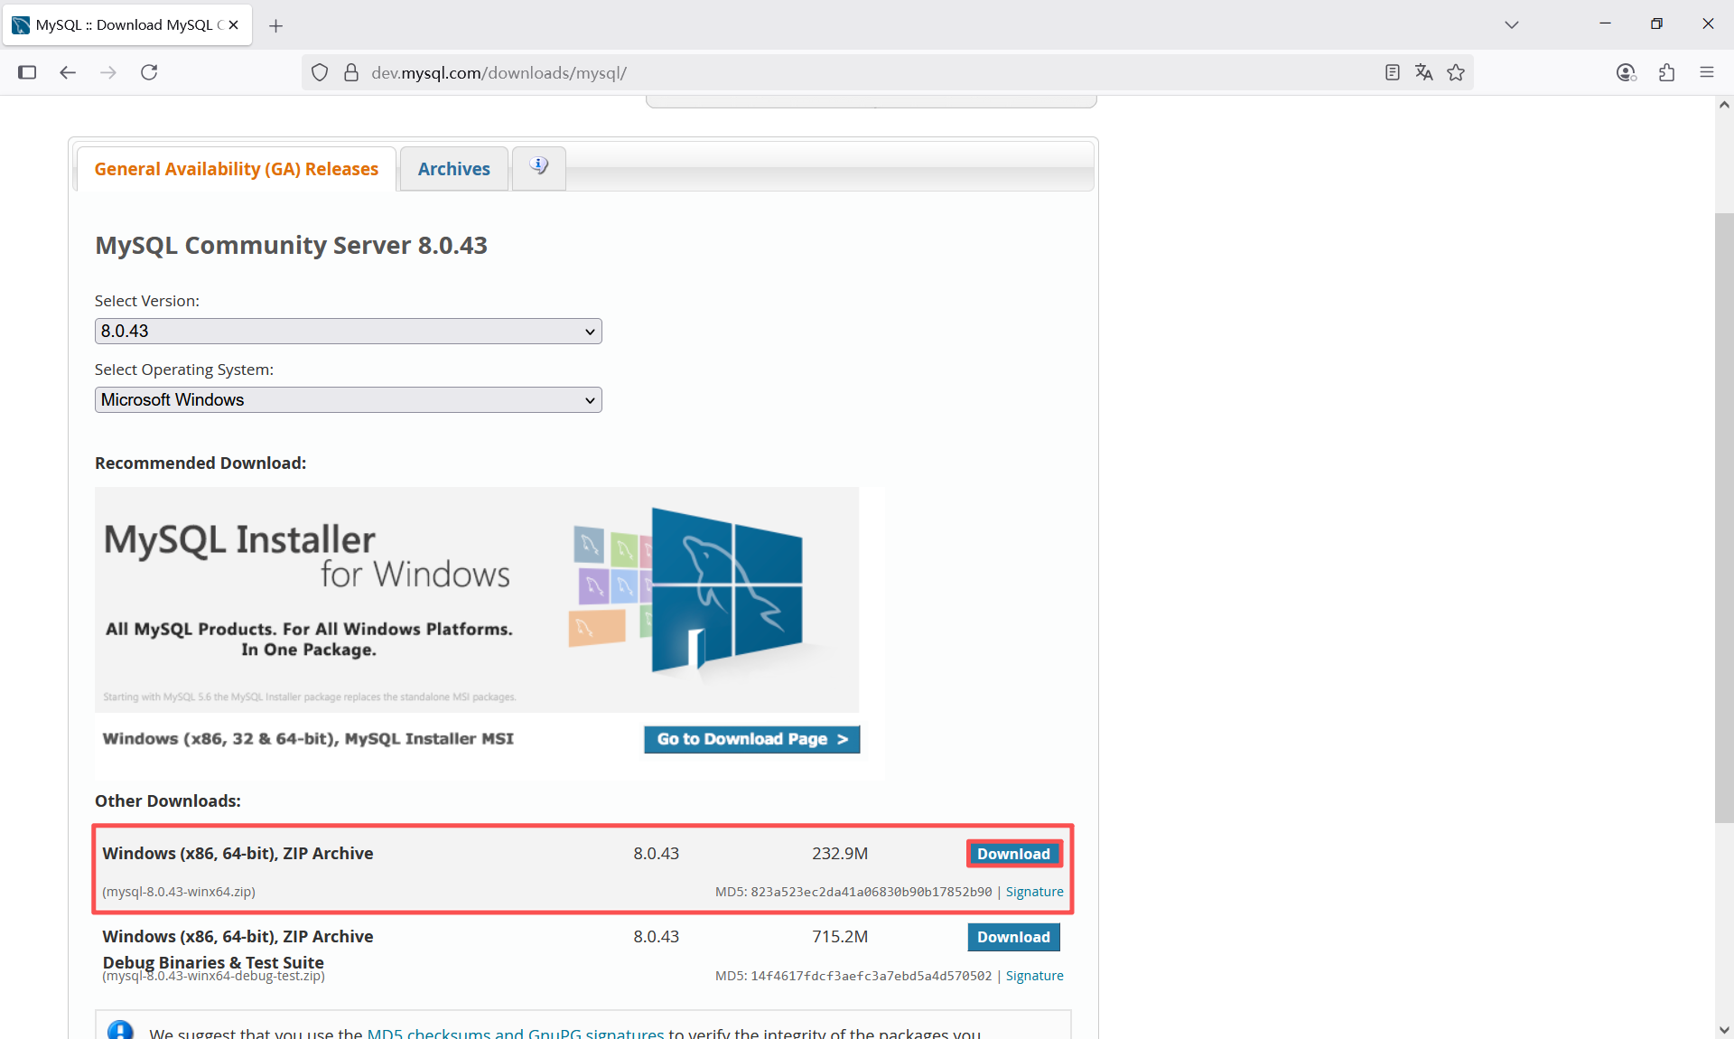Go back using the back arrow
The image size is (1734, 1039).
(68, 72)
